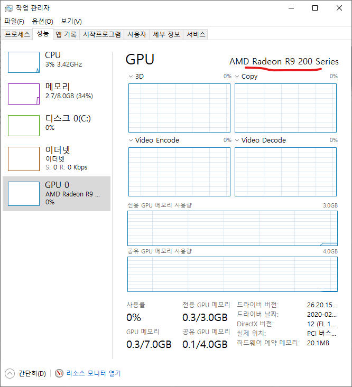
Task: Click the 0.3/3.0GB dedicated memory value
Action: click(205, 317)
